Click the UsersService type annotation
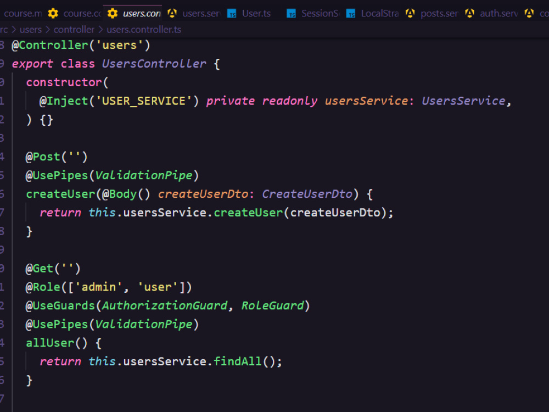This screenshot has width=549, height=412. click(463, 101)
